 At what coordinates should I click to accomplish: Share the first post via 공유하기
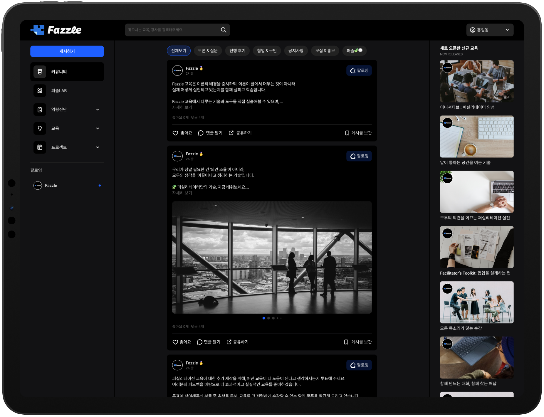(x=240, y=133)
